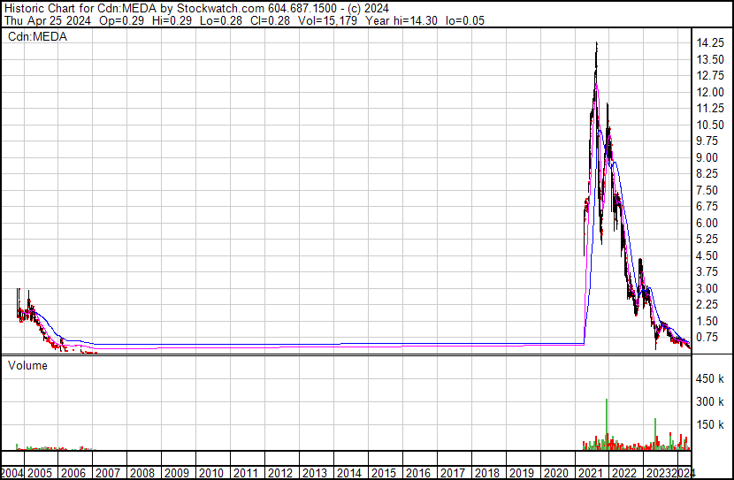734x480 pixels.
Task: Click the Volume panel label
Action: [x=29, y=364]
